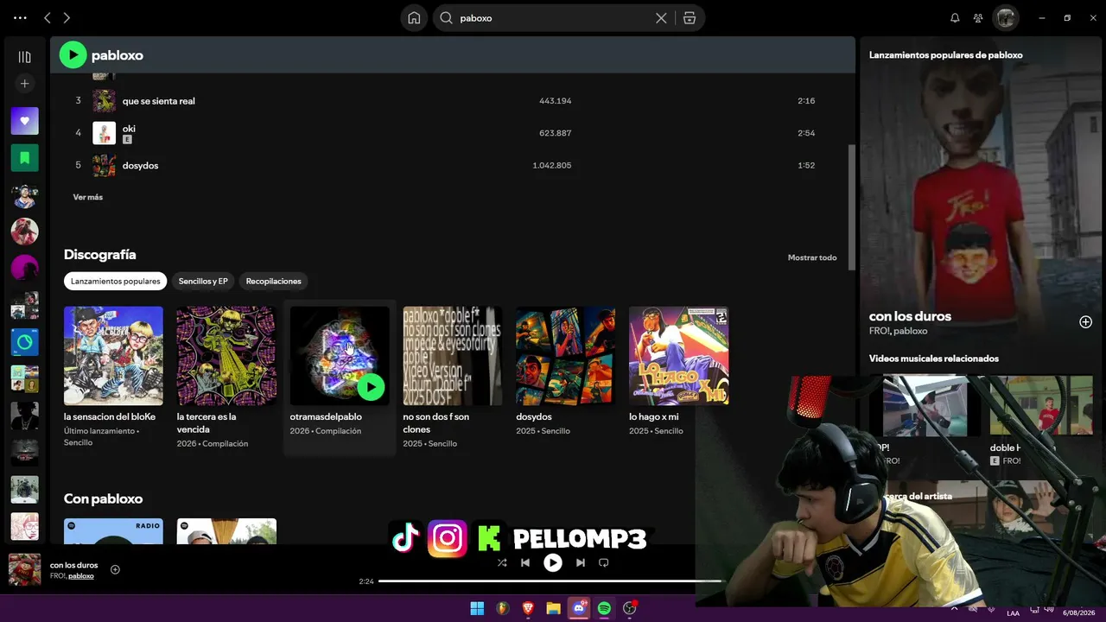
Task: Open 'la sensacion del bloKe' release
Action: click(x=113, y=378)
